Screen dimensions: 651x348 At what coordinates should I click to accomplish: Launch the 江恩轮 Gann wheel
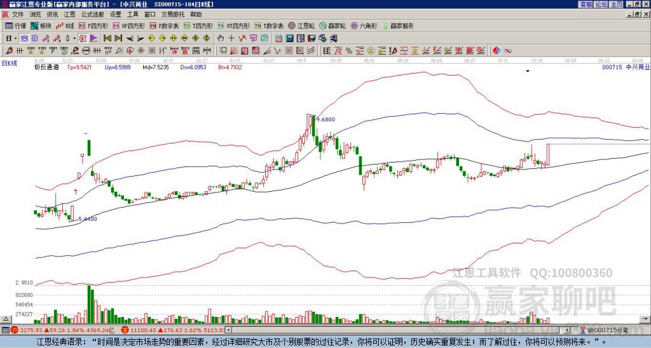tap(301, 25)
